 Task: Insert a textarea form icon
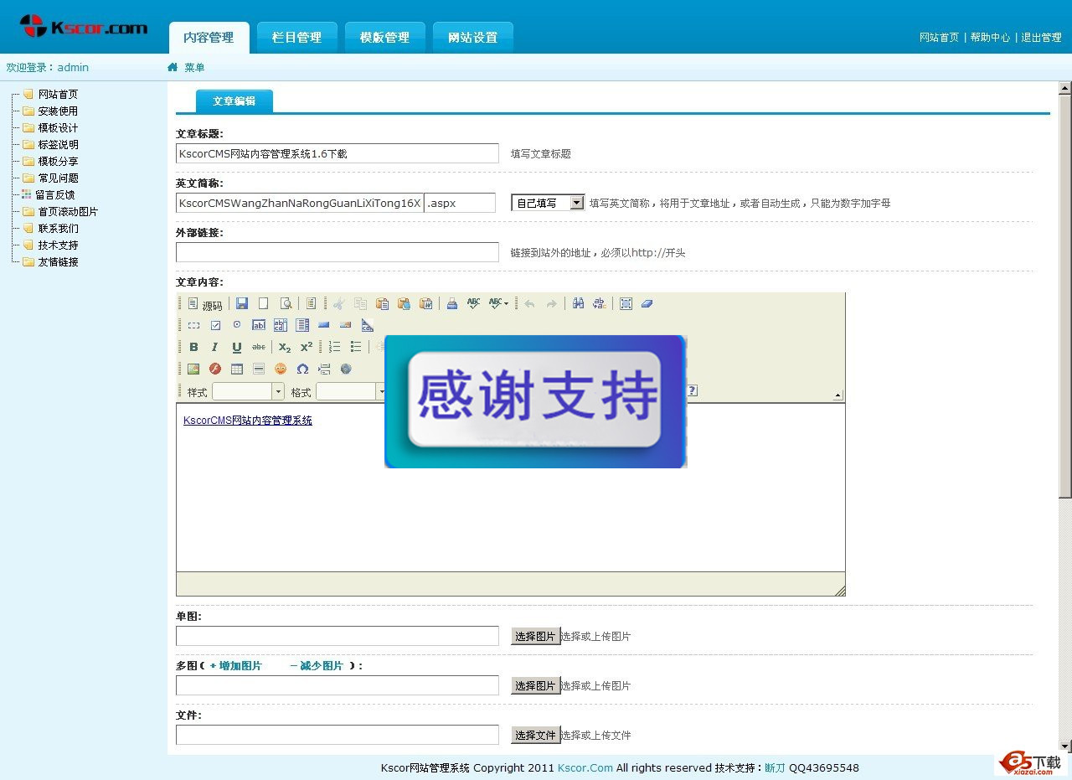(281, 325)
